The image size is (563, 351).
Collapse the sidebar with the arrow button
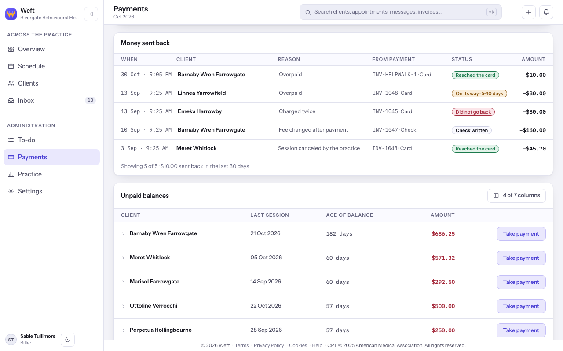pyautogui.click(x=91, y=14)
